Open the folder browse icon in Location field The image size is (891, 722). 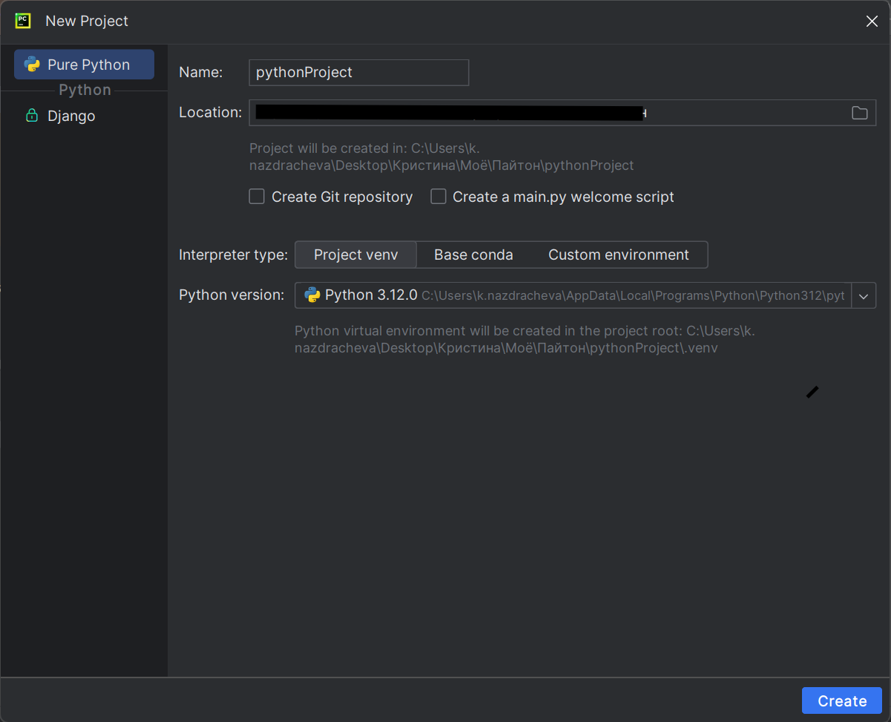pyautogui.click(x=859, y=113)
